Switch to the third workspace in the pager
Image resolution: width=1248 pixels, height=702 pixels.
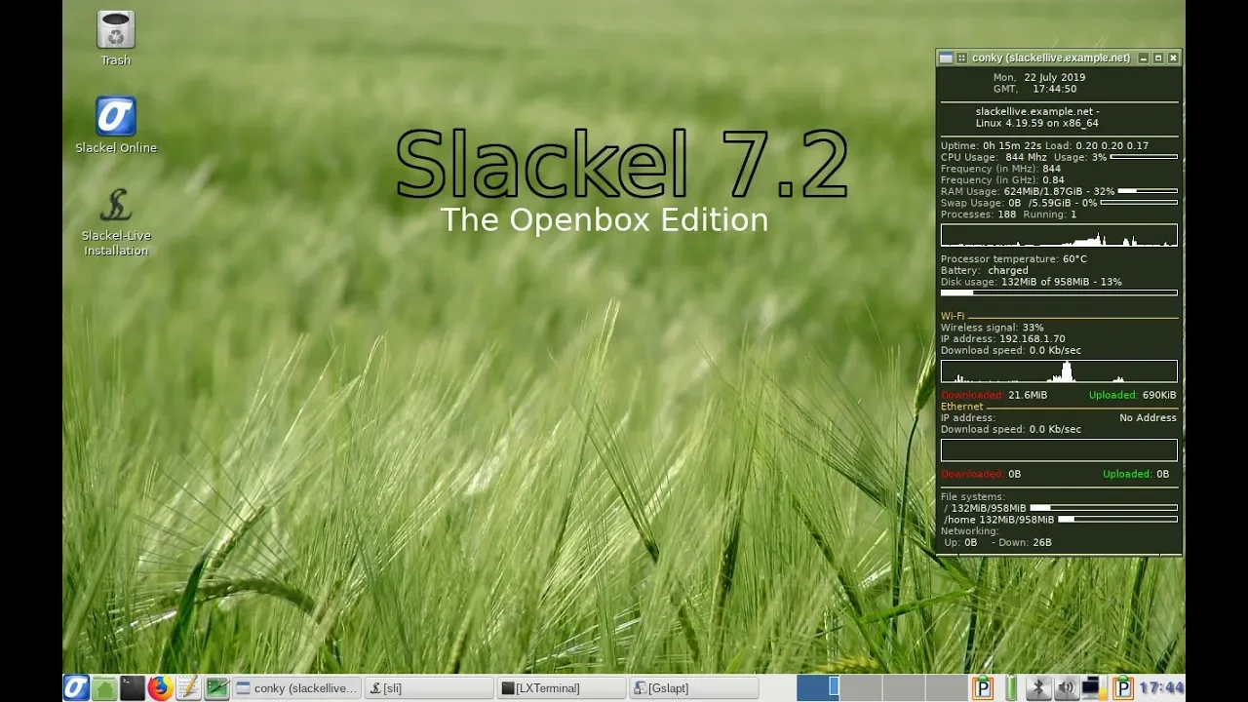(902, 688)
